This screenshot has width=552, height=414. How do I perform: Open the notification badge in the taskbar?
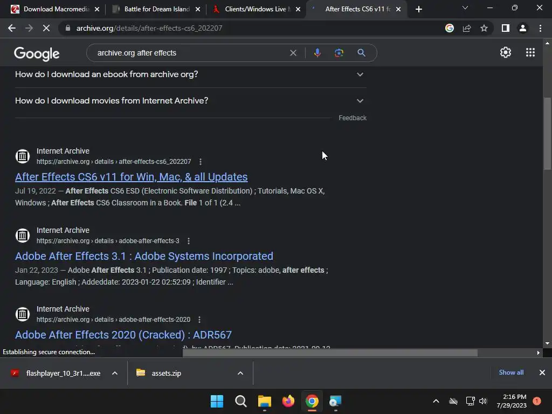537,401
